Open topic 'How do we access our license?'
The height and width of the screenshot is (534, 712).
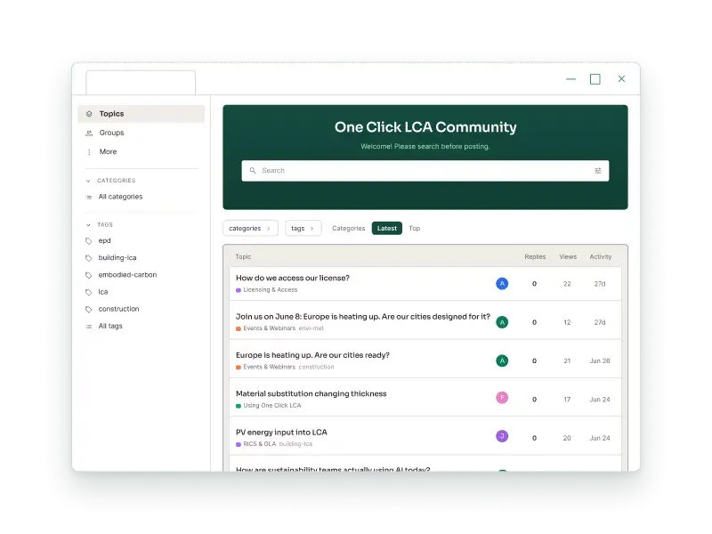(x=293, y=278)
